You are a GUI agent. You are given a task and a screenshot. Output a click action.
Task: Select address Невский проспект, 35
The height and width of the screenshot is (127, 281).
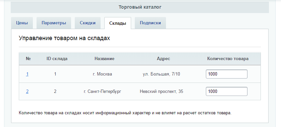tap(162, 92)
